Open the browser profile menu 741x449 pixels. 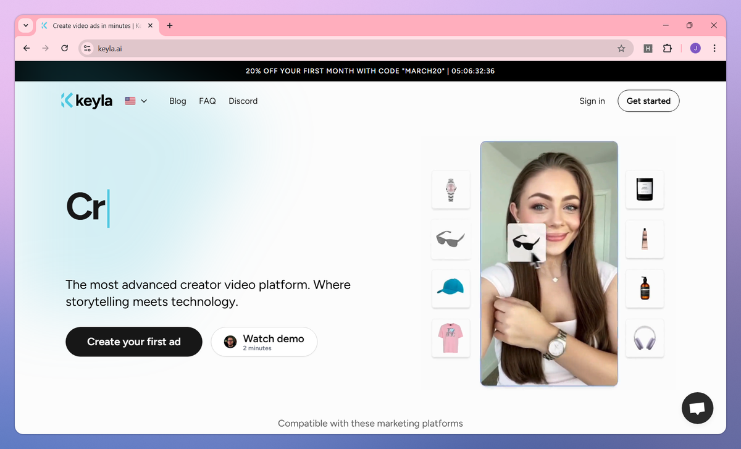[695, 48]
